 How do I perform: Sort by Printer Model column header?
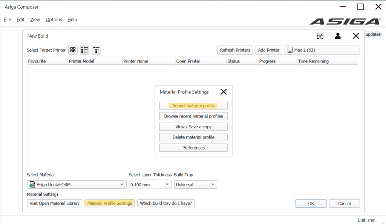(95, 61)
